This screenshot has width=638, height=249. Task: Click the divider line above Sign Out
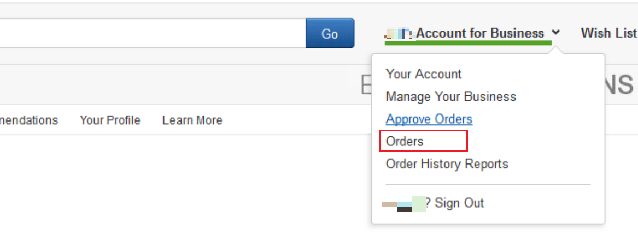(488, 184)
